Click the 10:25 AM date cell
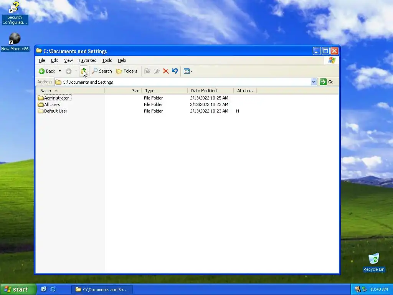The height and width of the screenshot is (295, 393). coord(209,98)
